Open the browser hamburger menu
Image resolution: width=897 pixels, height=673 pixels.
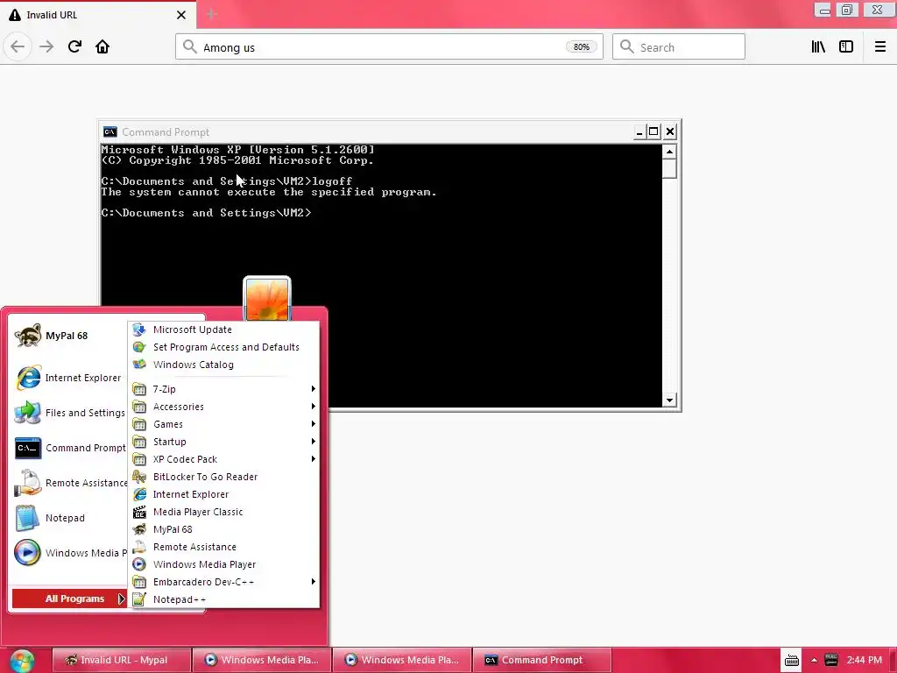[x=880, y=47]
